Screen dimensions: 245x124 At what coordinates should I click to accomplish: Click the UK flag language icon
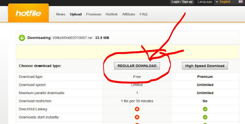click(241, 2)
